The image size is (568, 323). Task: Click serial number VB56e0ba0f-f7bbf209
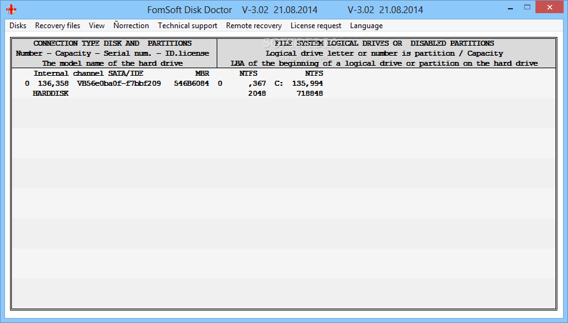(119, 83)
